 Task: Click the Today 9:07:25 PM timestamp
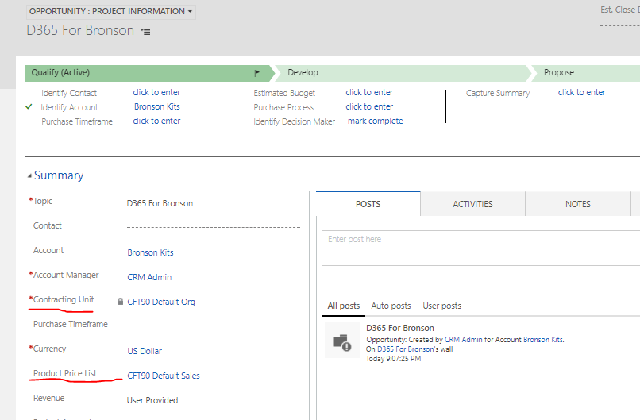[x=394, y=359]
